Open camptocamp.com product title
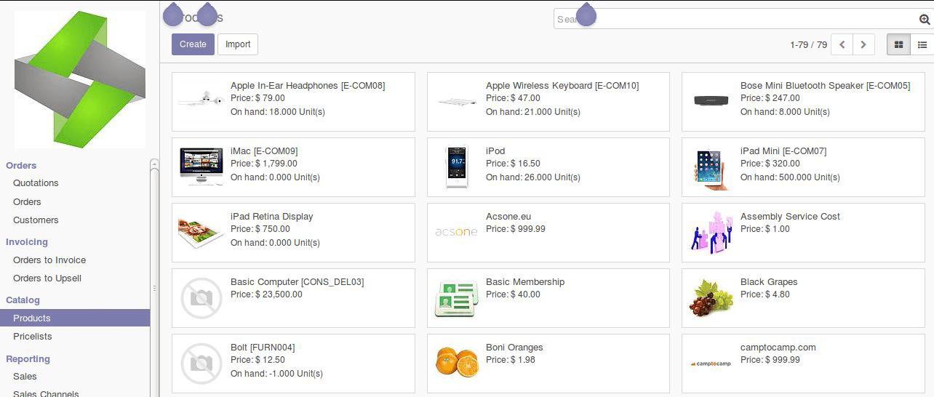 coord(778,348)
